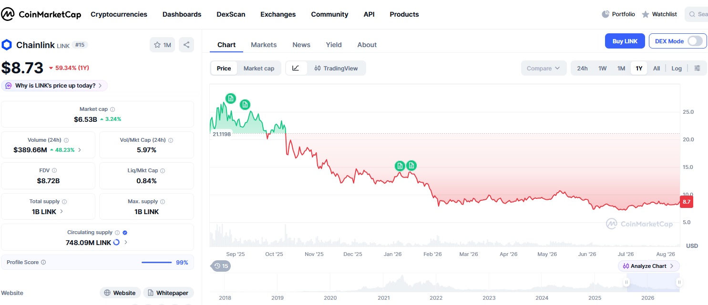
Task: Set chart range to 1W
Action: (x=603, y=68)
